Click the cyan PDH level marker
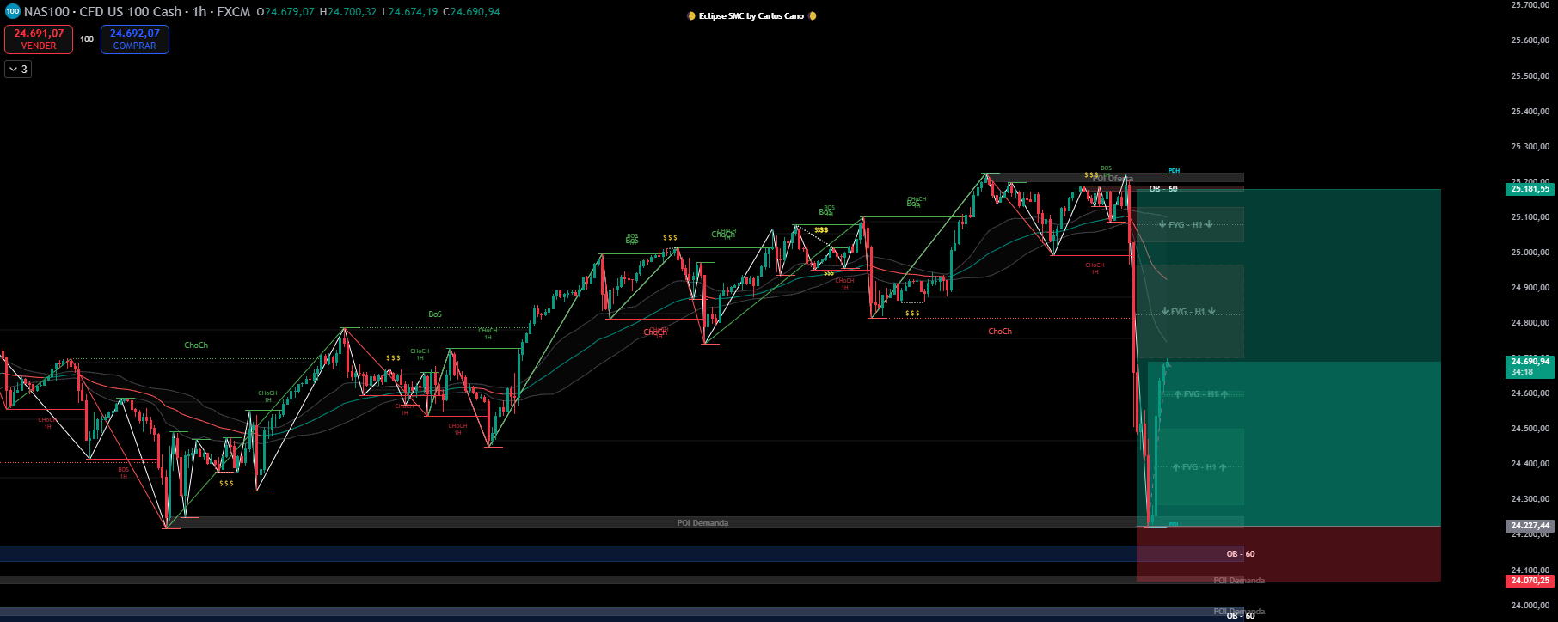 click(1174, 171)
